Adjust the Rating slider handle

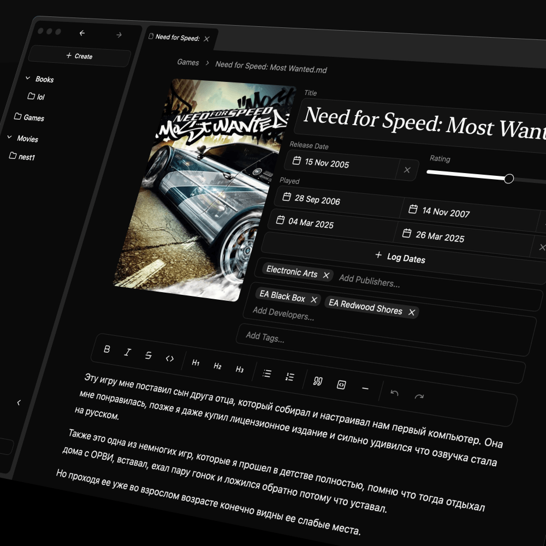pyautogui.click(x=509, y=179)
